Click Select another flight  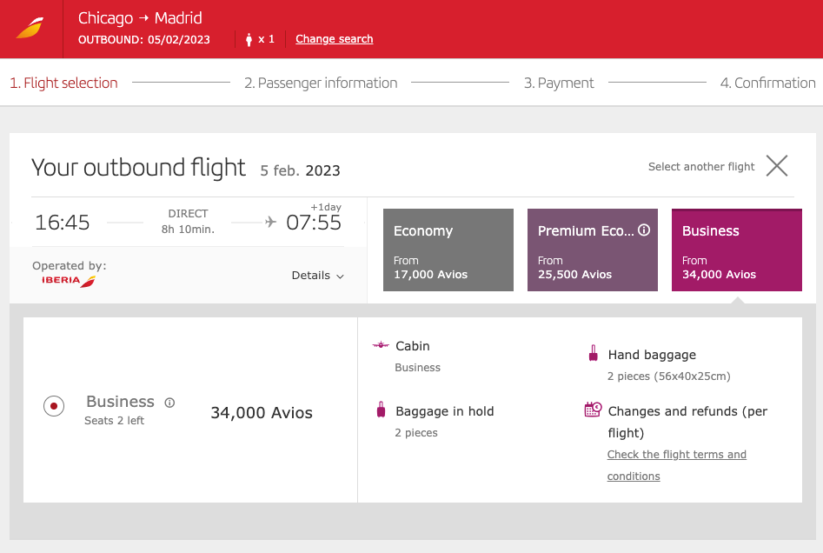click(x=701, y=167)
